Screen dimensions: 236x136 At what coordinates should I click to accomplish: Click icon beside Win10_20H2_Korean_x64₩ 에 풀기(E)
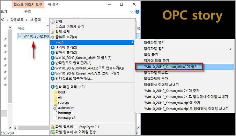pyautogui.click(x=52, y=58)
